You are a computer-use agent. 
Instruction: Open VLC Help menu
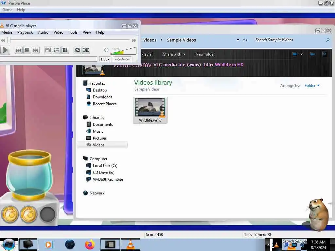click(100, 32)
